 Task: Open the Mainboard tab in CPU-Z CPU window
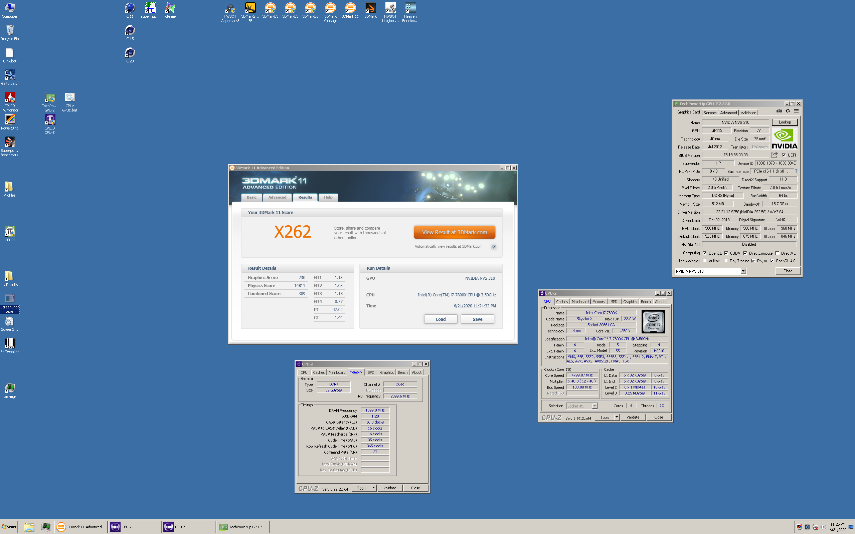coord(580,302)
